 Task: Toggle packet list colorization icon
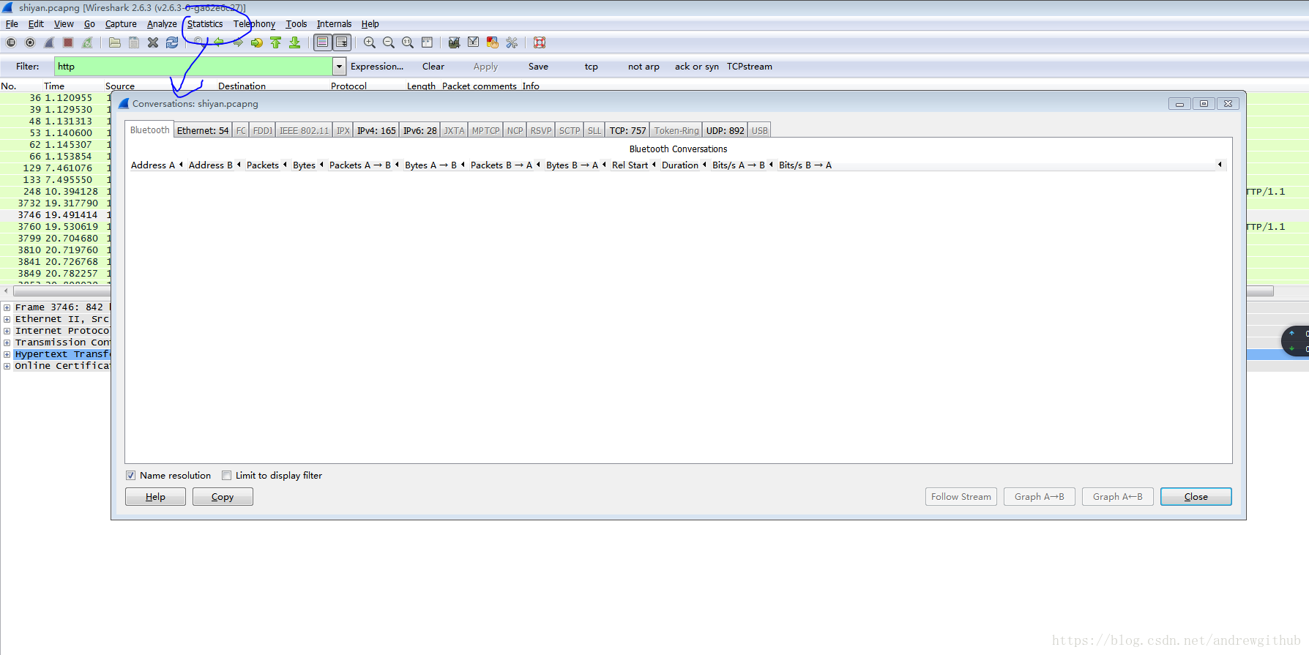click(x=322, y=42)
